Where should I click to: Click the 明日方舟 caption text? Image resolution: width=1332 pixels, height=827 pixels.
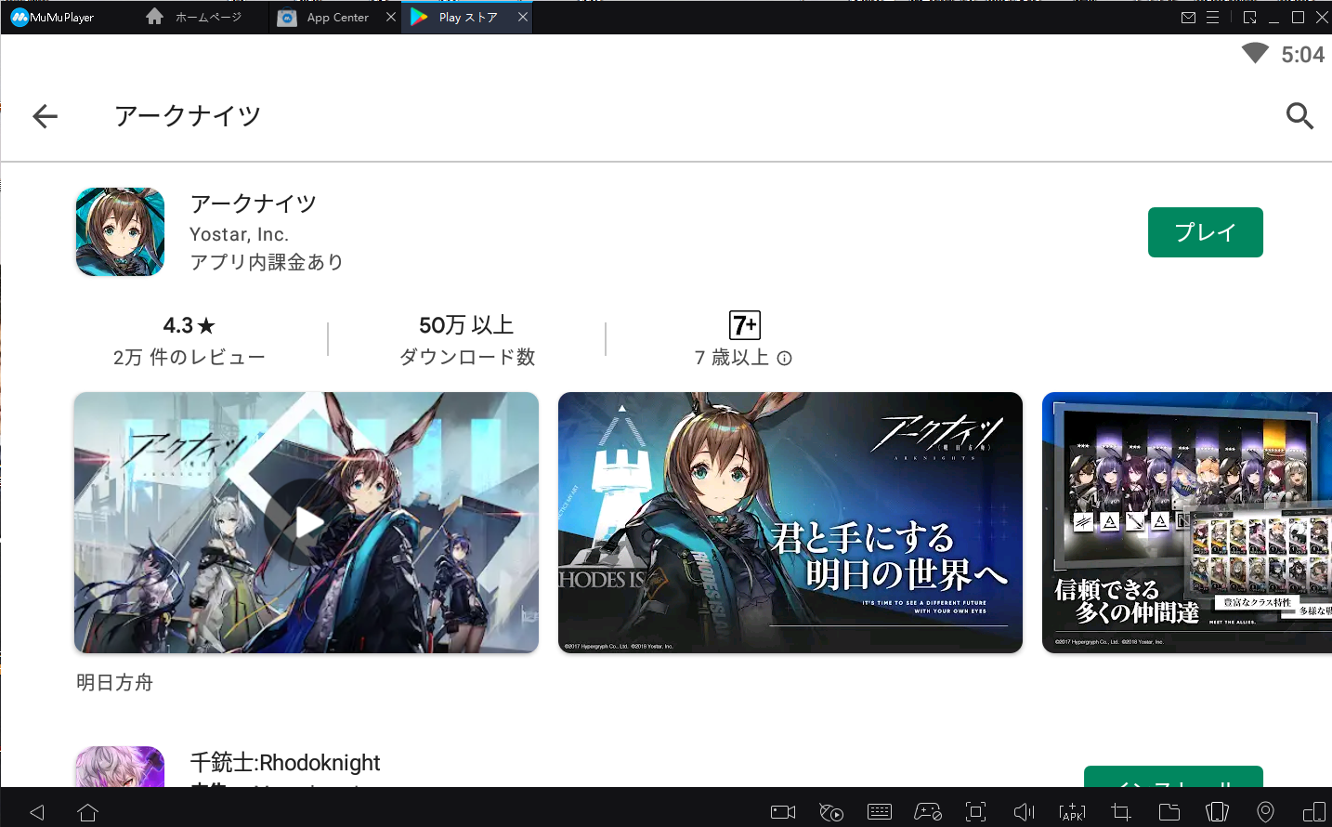point(114,683)
